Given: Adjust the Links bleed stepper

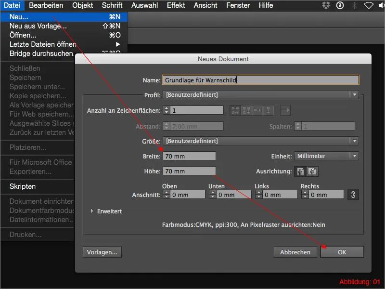Looking at the screenshot, I should (x=259, y=195).
